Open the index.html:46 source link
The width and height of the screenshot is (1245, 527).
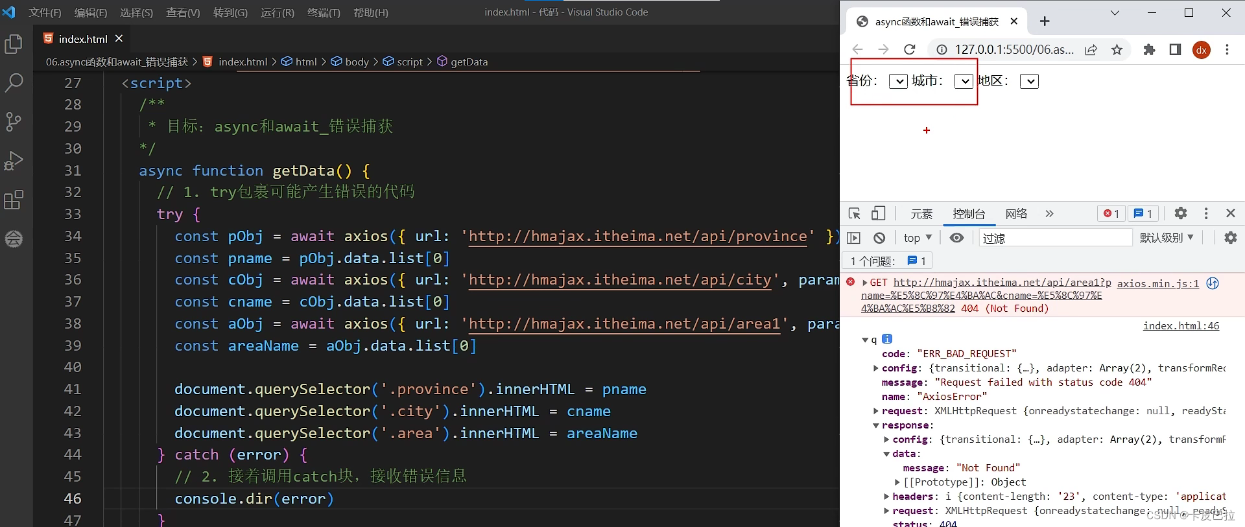pyautogui.click(x=1181, y=325)
